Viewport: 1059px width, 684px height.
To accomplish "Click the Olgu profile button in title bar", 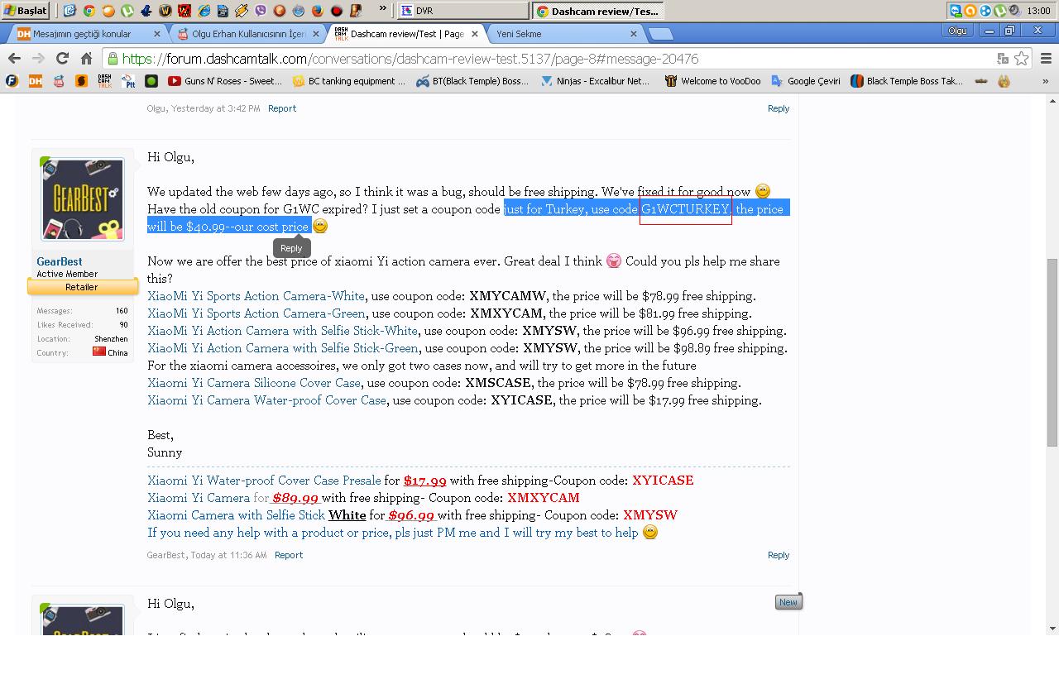I will tap(957, 31).
